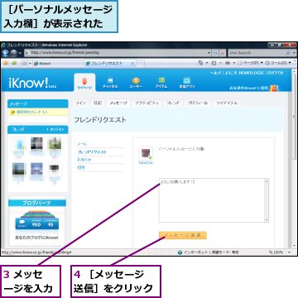298x298 pixels.
Task: Switch to the プロフィール tab
Action: click(x=198, y=103)
